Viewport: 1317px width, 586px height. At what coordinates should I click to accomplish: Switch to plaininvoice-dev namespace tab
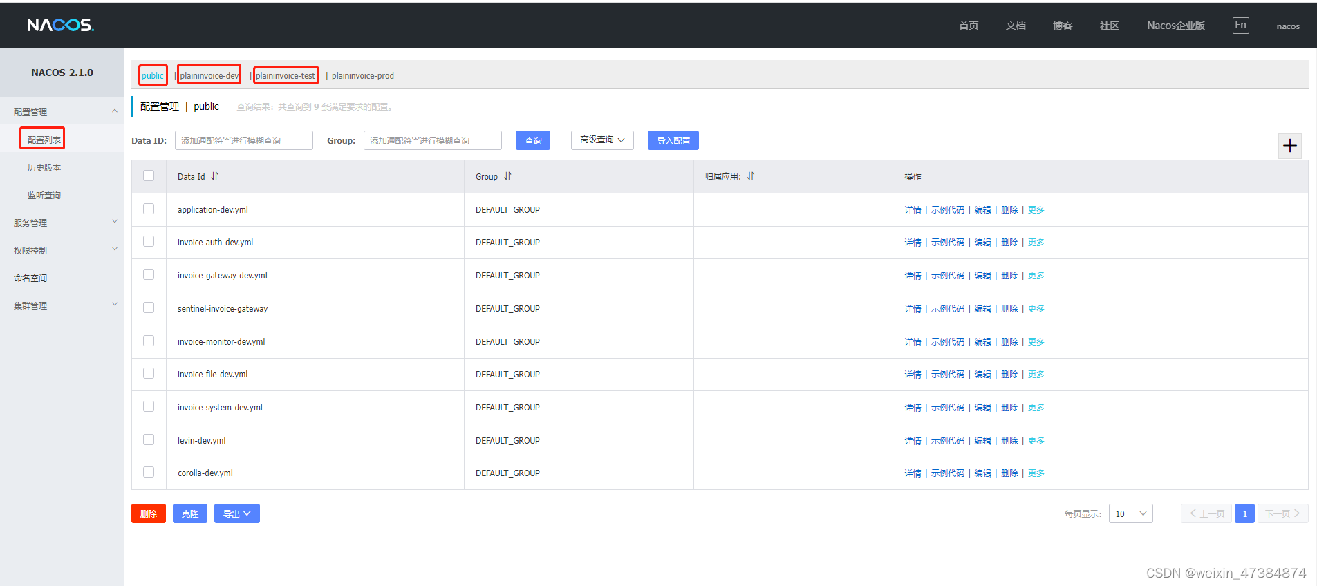click(x=209, y=75)
